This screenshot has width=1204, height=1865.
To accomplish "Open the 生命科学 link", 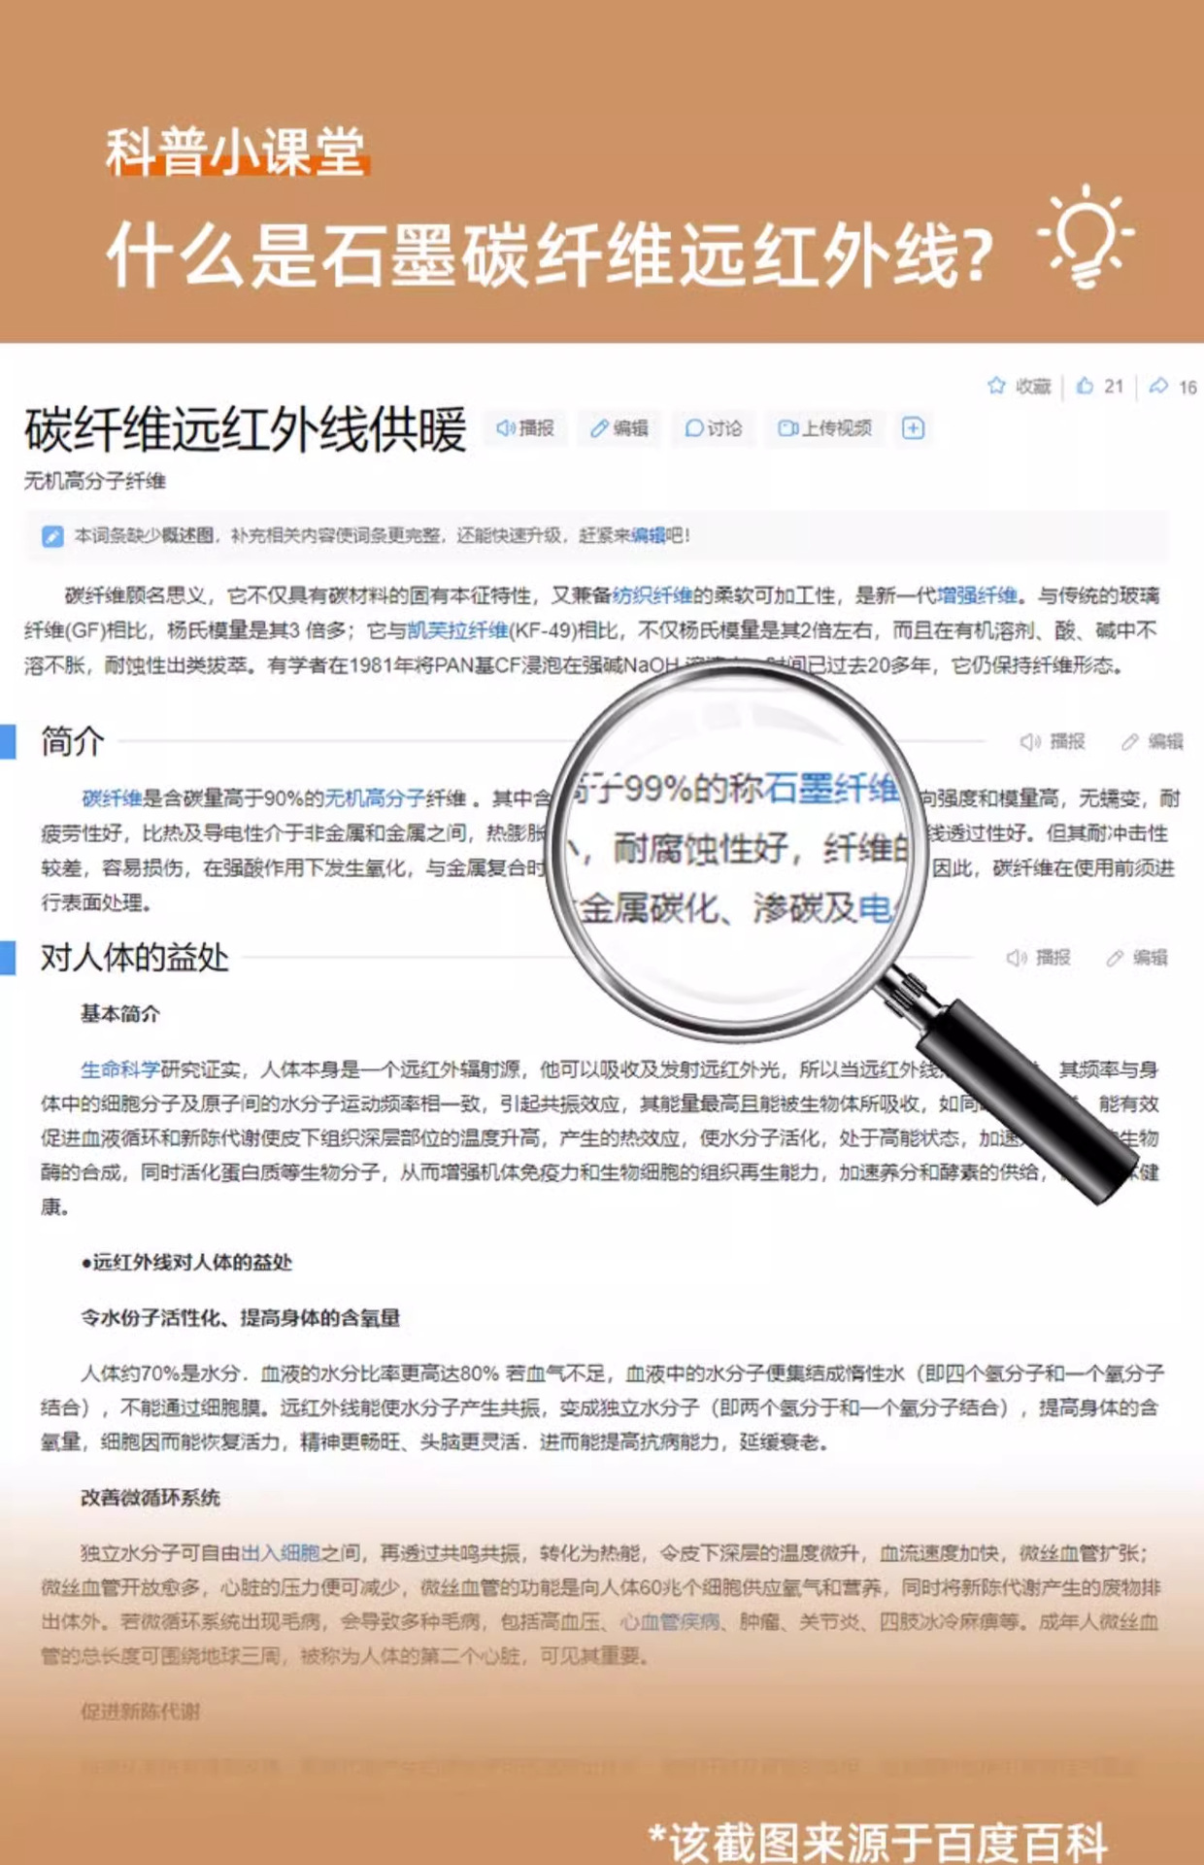I will [x=120, y=1069].
